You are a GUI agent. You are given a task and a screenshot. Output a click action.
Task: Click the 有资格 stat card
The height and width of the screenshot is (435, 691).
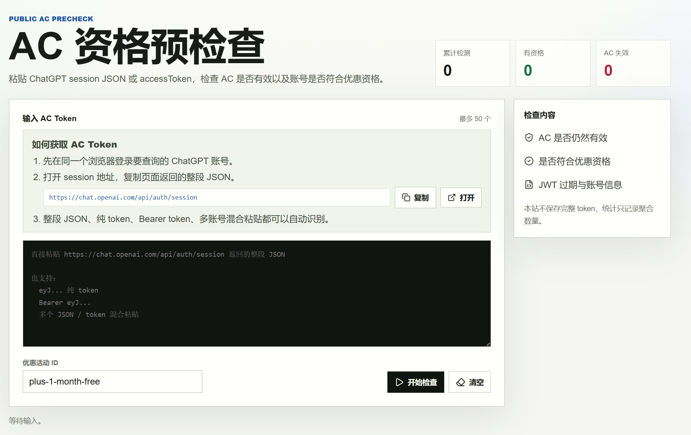[553, 64]
